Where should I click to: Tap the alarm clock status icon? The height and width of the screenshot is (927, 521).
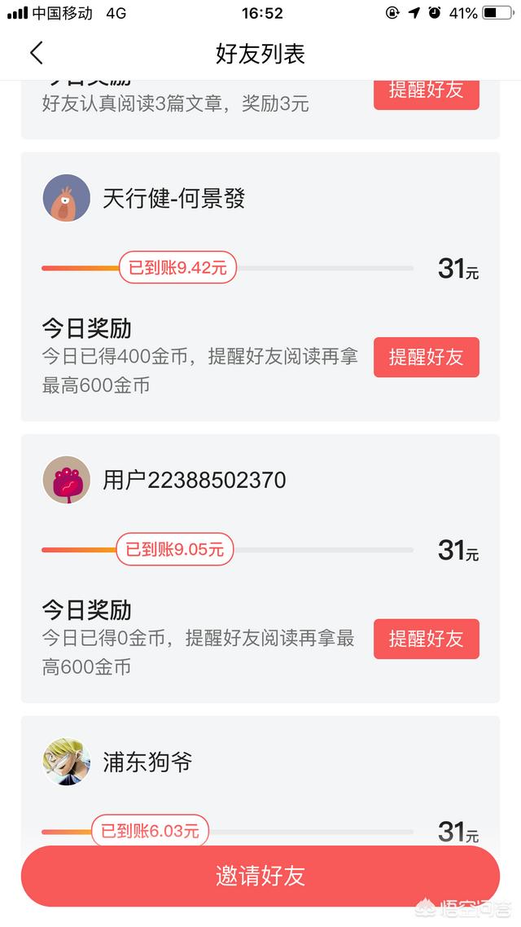tap(435, 13)
